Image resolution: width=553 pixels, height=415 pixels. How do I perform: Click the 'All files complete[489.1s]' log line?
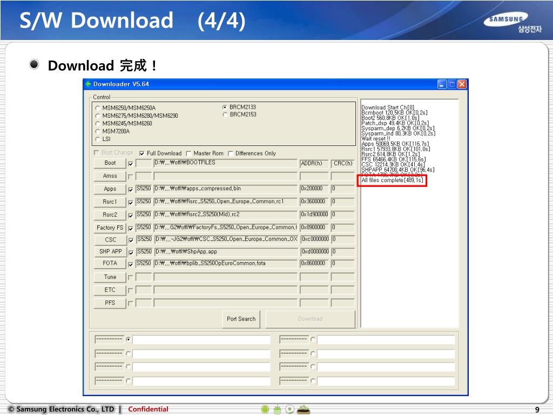point(392,180)
